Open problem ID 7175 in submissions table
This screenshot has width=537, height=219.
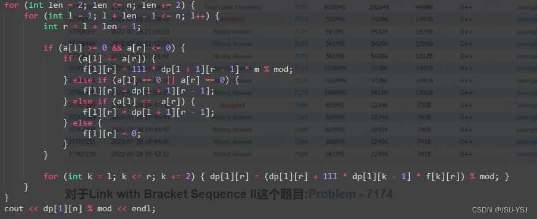301,7
